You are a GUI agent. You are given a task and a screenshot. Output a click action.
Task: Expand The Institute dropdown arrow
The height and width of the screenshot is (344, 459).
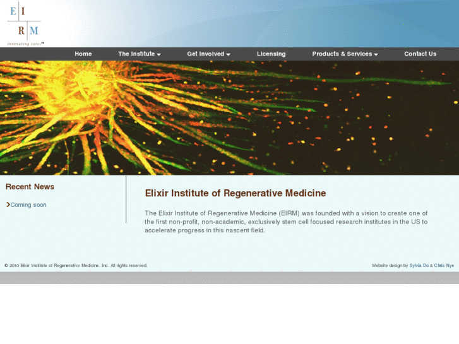coord(158,54)
